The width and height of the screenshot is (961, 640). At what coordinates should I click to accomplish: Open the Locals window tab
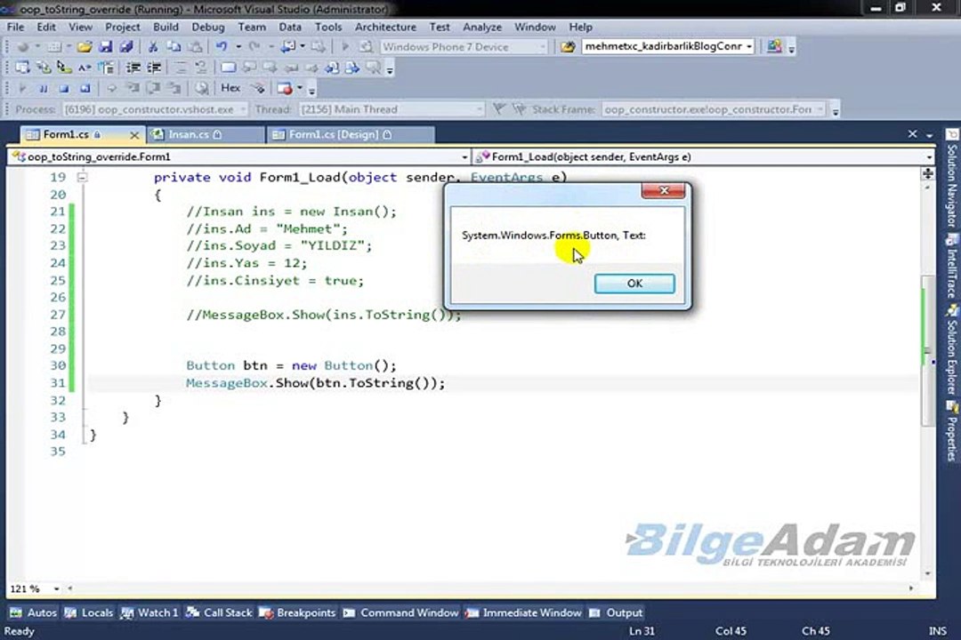pyautogui.click(x=90, y=612)
